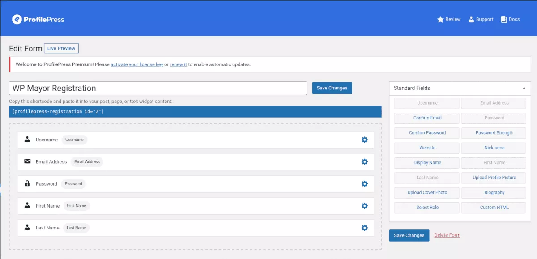Click the padlock icon in Password row
This screenshot has width=537, height=259.
pos(27,183)
